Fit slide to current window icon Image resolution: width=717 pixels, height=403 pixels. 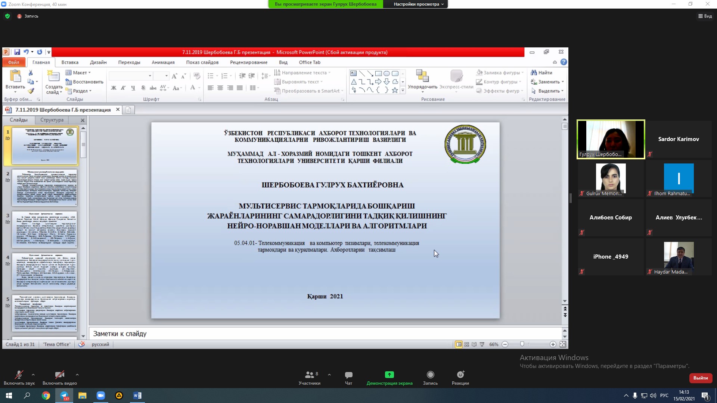tap(563, 344)
